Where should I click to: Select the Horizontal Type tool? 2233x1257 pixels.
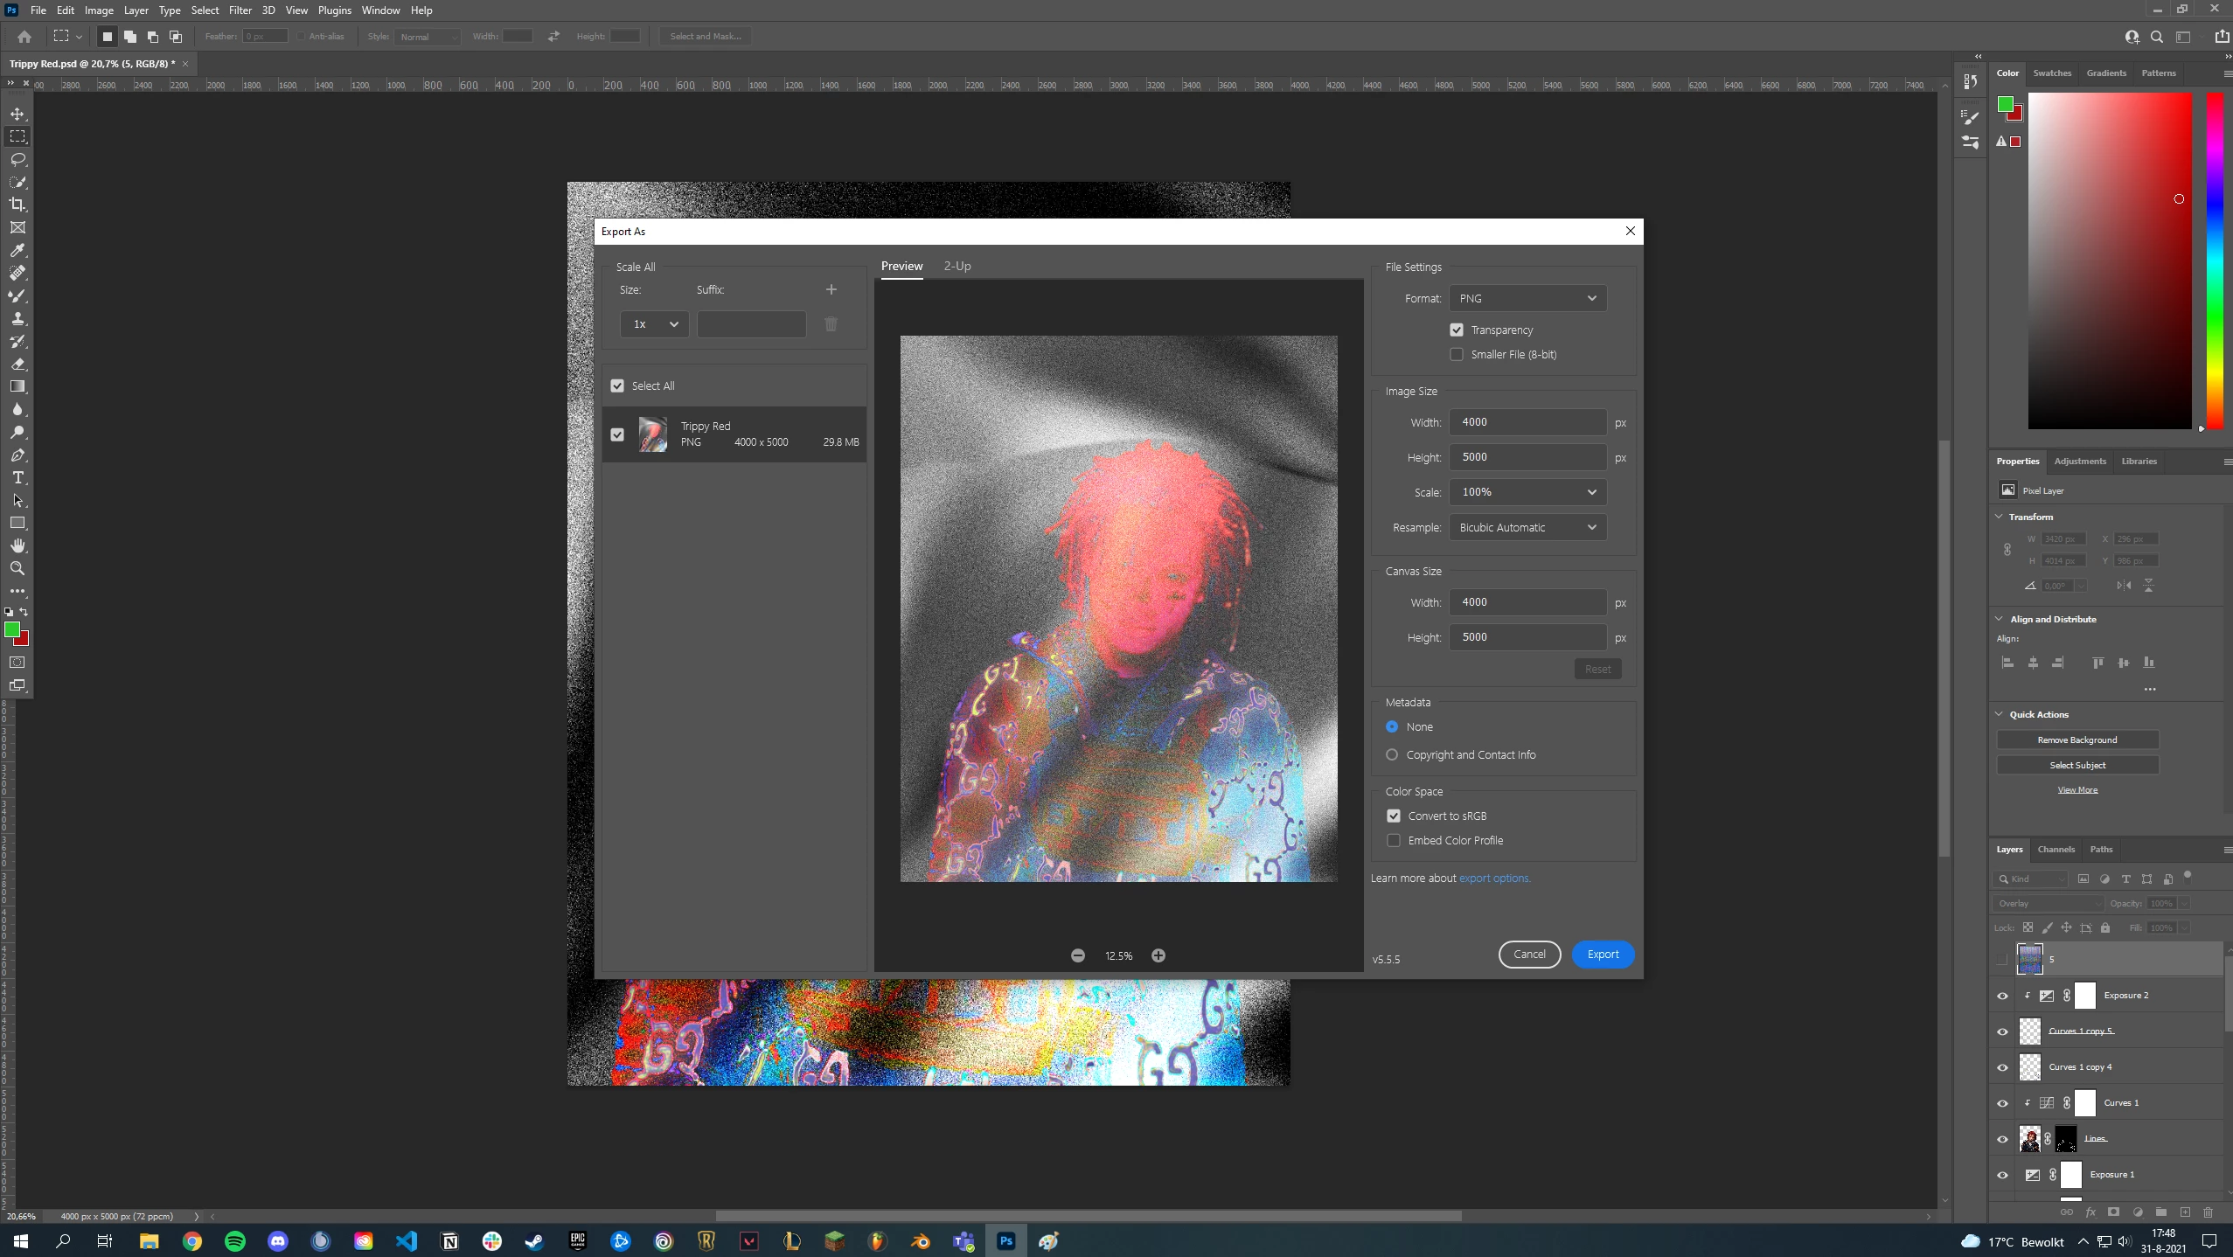[17, 477]
